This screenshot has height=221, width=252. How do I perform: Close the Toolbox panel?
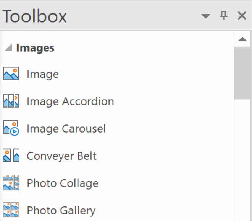tap(242, 16)
